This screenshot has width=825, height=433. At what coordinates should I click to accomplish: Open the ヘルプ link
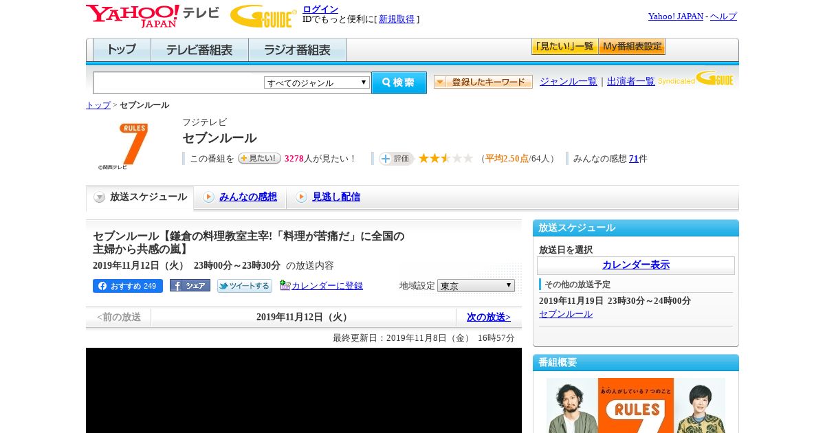[x=723, y=16]
